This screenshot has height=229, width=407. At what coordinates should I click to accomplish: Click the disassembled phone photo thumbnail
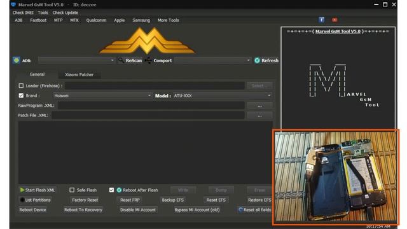click(336, 177)
